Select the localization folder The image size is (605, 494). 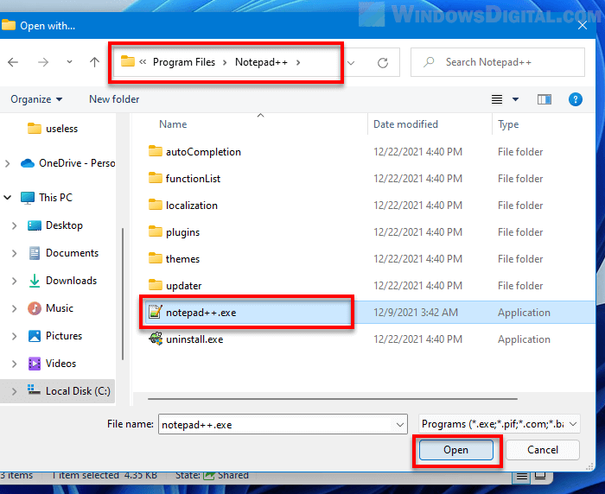click(x=183, y=206)
